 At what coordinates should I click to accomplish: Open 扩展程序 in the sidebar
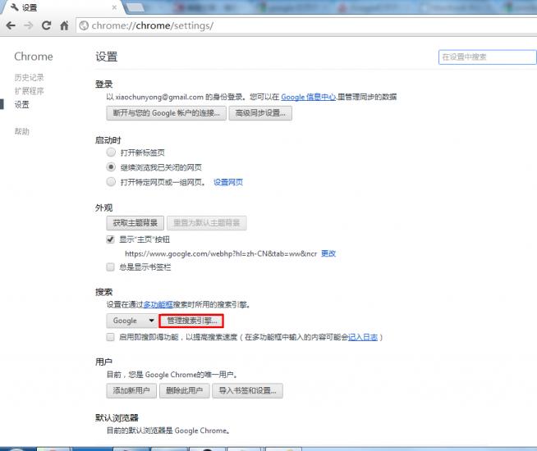29,91
